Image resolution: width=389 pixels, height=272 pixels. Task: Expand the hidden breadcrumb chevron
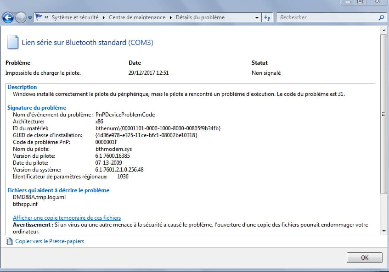pos(46,17)
